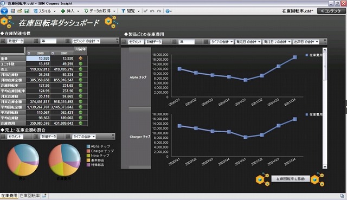Select the 在庫回転率 row header
This screenshot has height=200, width=347.
(x=13, y=86)
